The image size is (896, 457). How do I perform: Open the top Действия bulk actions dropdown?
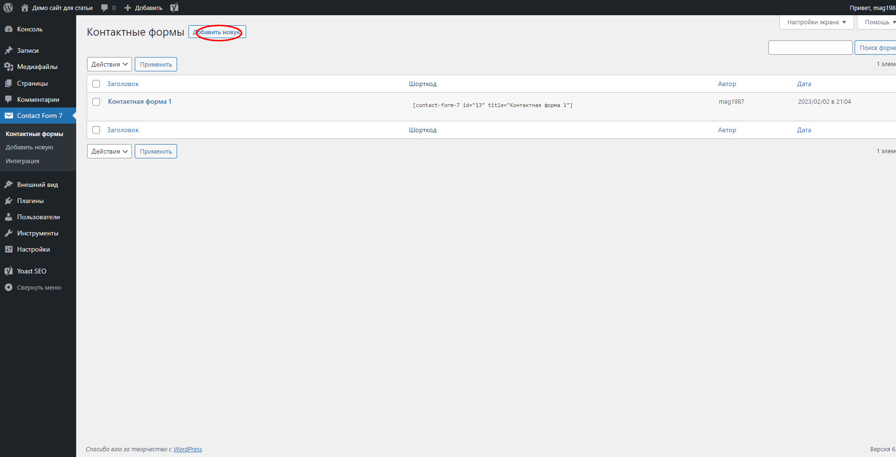click(110, 64)
